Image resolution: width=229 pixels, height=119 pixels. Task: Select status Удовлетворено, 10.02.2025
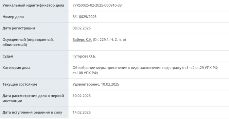pos(96,84)
